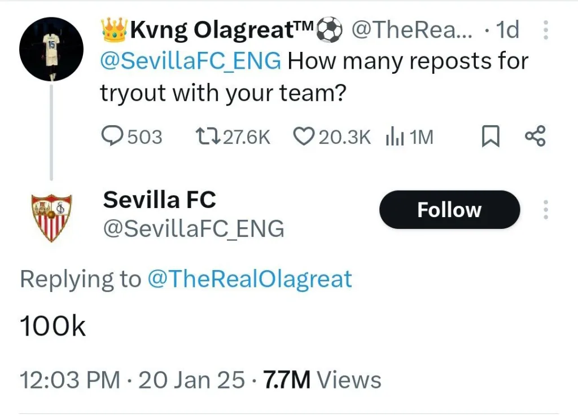Like the tweet with the heart icon
The image size is (578, 415).
(x=304, y=136)
